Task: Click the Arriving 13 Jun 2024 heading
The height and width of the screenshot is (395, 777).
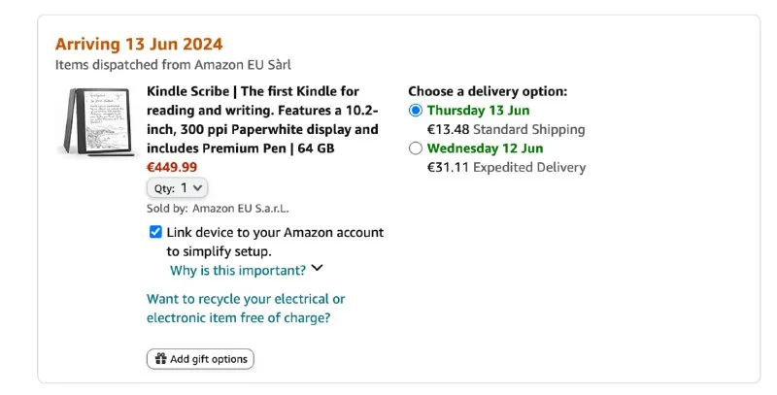Action: tap(139, 44)
